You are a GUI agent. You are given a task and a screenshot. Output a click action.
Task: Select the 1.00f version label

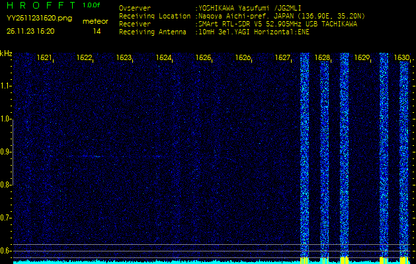coord(92,5)
